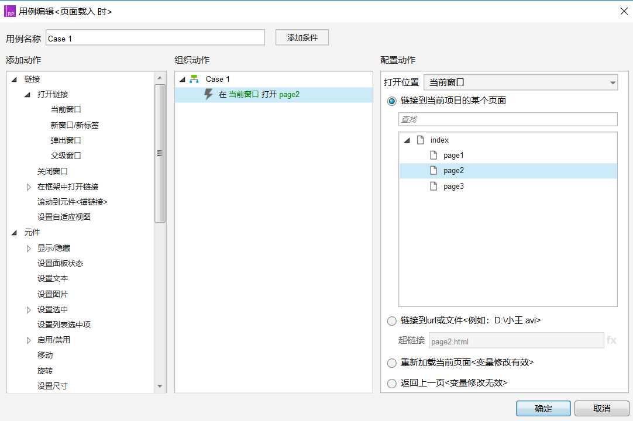Choose 旋转 action

(45, 371)
